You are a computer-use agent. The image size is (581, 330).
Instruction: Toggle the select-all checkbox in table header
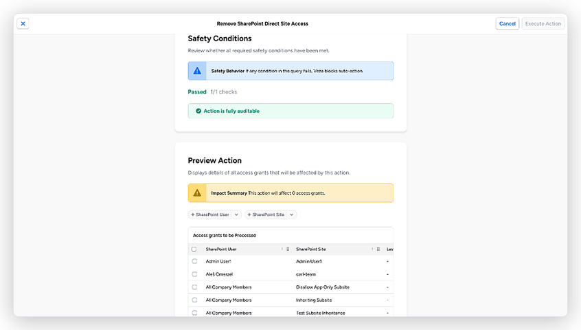pyautogui.click(x=194, y=249)
